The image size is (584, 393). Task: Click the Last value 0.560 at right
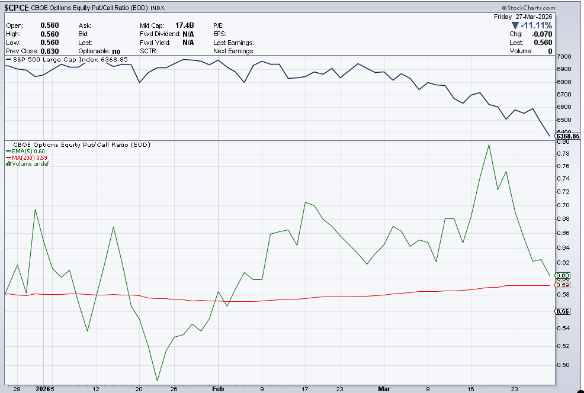click(x=543, y=43)
